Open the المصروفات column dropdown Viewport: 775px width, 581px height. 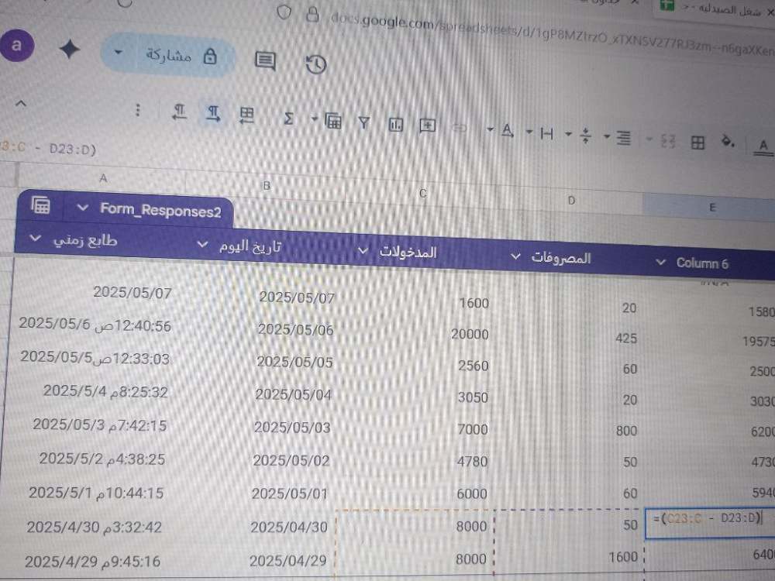pos(515,256)
